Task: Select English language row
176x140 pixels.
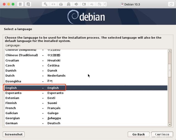Action: click(x=86, y=88)
